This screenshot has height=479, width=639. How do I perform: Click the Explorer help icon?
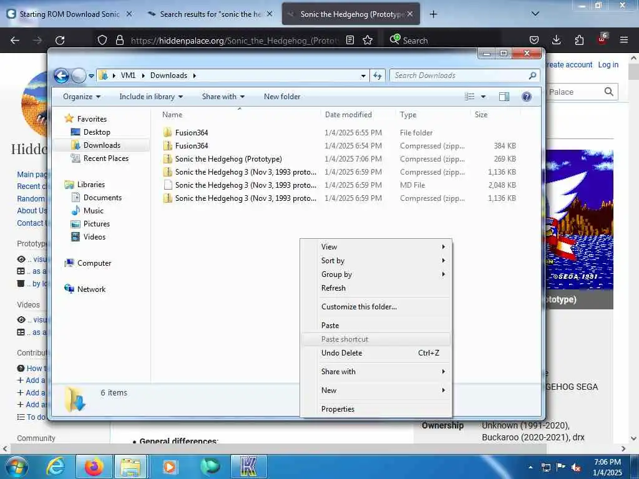(527, 97)
